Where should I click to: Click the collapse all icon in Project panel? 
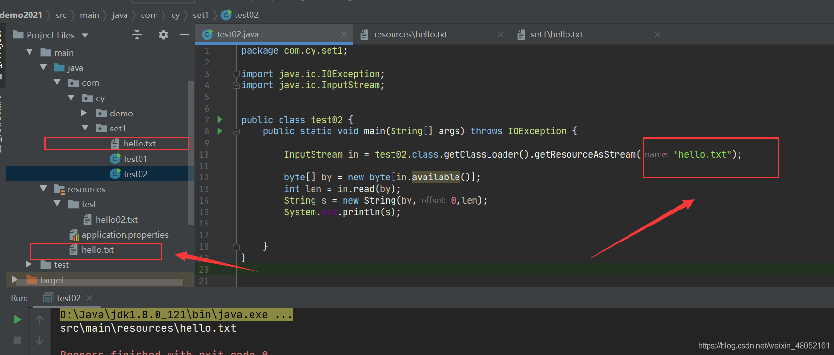(x=137, y=34)
